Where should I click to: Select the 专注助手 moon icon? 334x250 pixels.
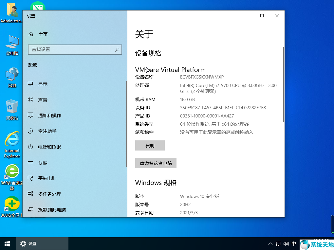click(30, 131)
